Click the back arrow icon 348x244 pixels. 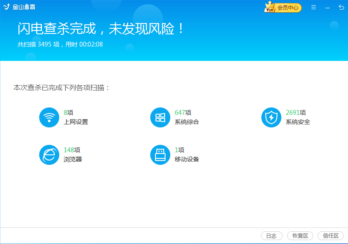341,7
